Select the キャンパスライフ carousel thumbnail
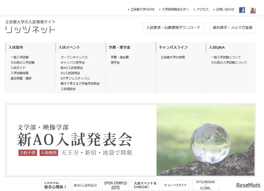 coord(175,185)
